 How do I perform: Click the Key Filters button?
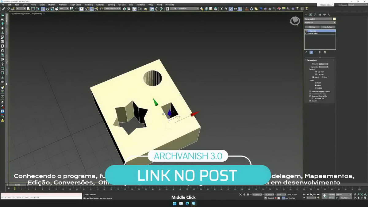pos(346,198)
